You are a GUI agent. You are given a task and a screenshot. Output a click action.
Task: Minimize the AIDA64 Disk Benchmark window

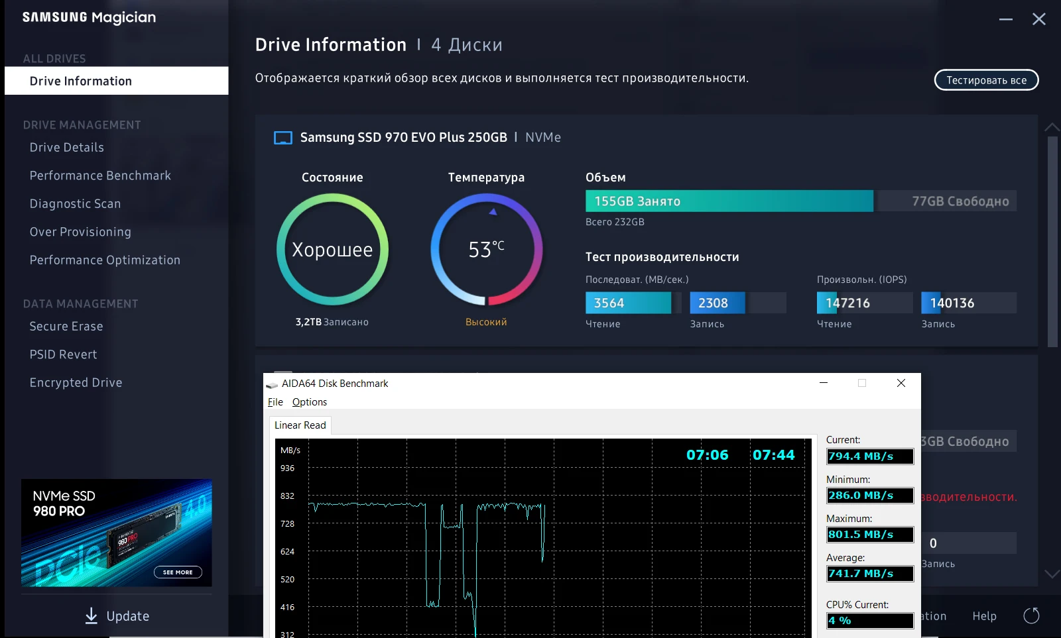[x=824, y=383]
